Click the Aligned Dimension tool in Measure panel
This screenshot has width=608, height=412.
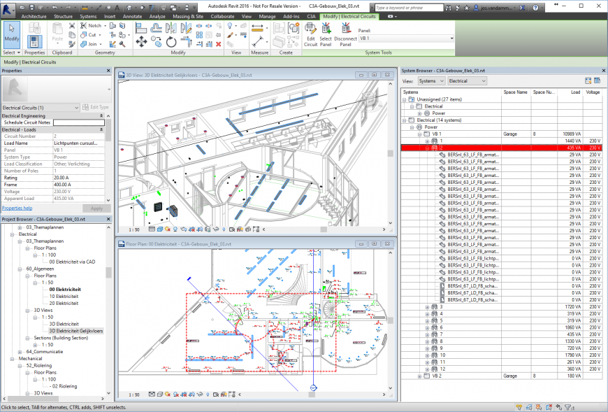point(257,41)
